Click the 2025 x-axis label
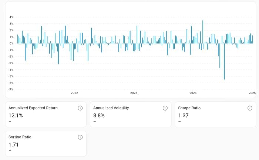259x160 pixels. [252, 93]
